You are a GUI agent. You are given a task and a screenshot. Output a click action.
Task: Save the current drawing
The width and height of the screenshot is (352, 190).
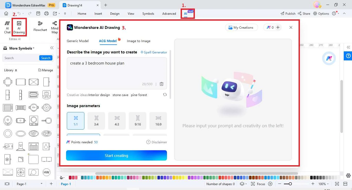point(38,13)
